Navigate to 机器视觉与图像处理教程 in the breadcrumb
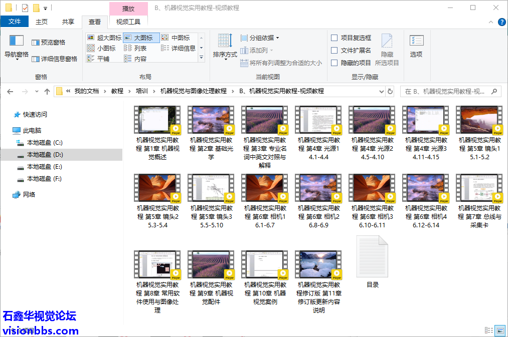The image size is (508, 337). [194, 91]
